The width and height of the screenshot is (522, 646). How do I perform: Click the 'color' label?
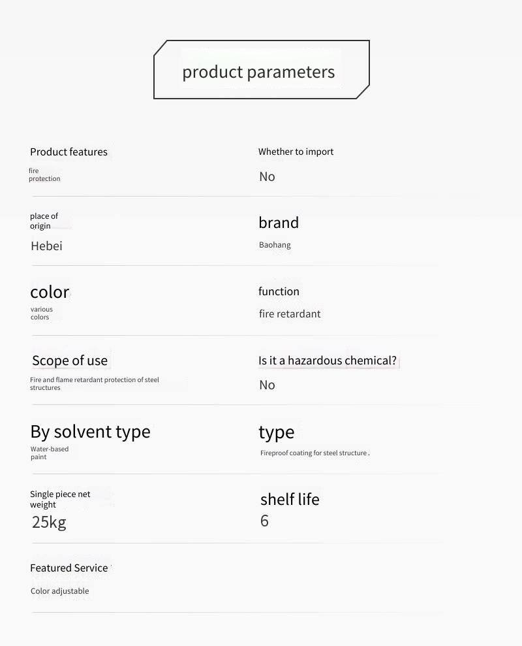(x=50, y=291)
